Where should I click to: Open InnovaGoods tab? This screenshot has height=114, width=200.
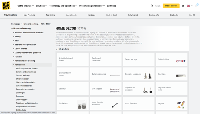coord(71,15)
